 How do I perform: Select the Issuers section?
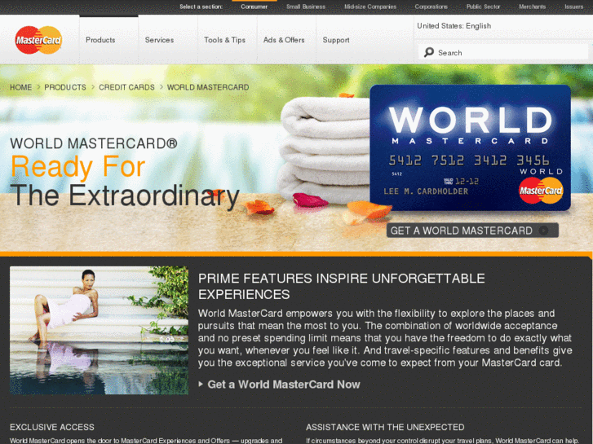(x=573, y=7)
